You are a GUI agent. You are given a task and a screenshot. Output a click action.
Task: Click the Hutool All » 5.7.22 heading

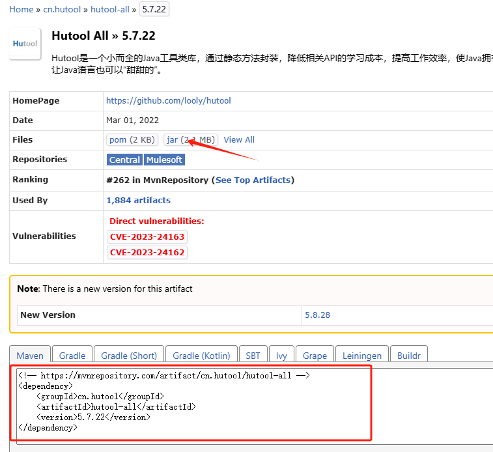pyautogui.click(x=104, y=36)
